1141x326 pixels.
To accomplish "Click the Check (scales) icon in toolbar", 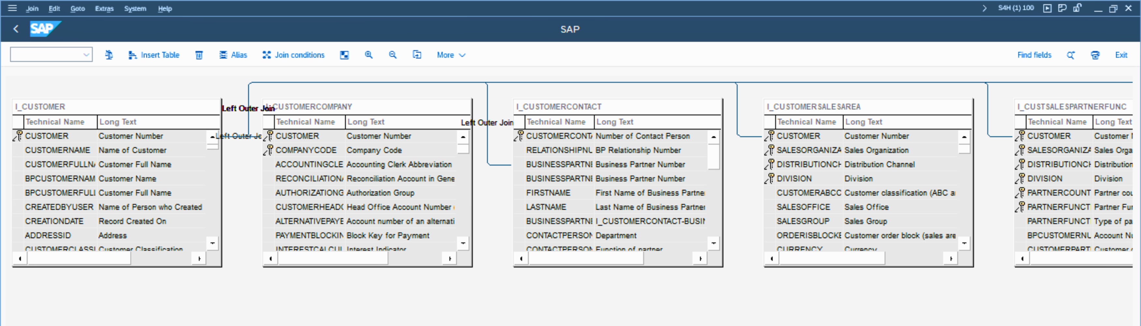I will [109, 55].
